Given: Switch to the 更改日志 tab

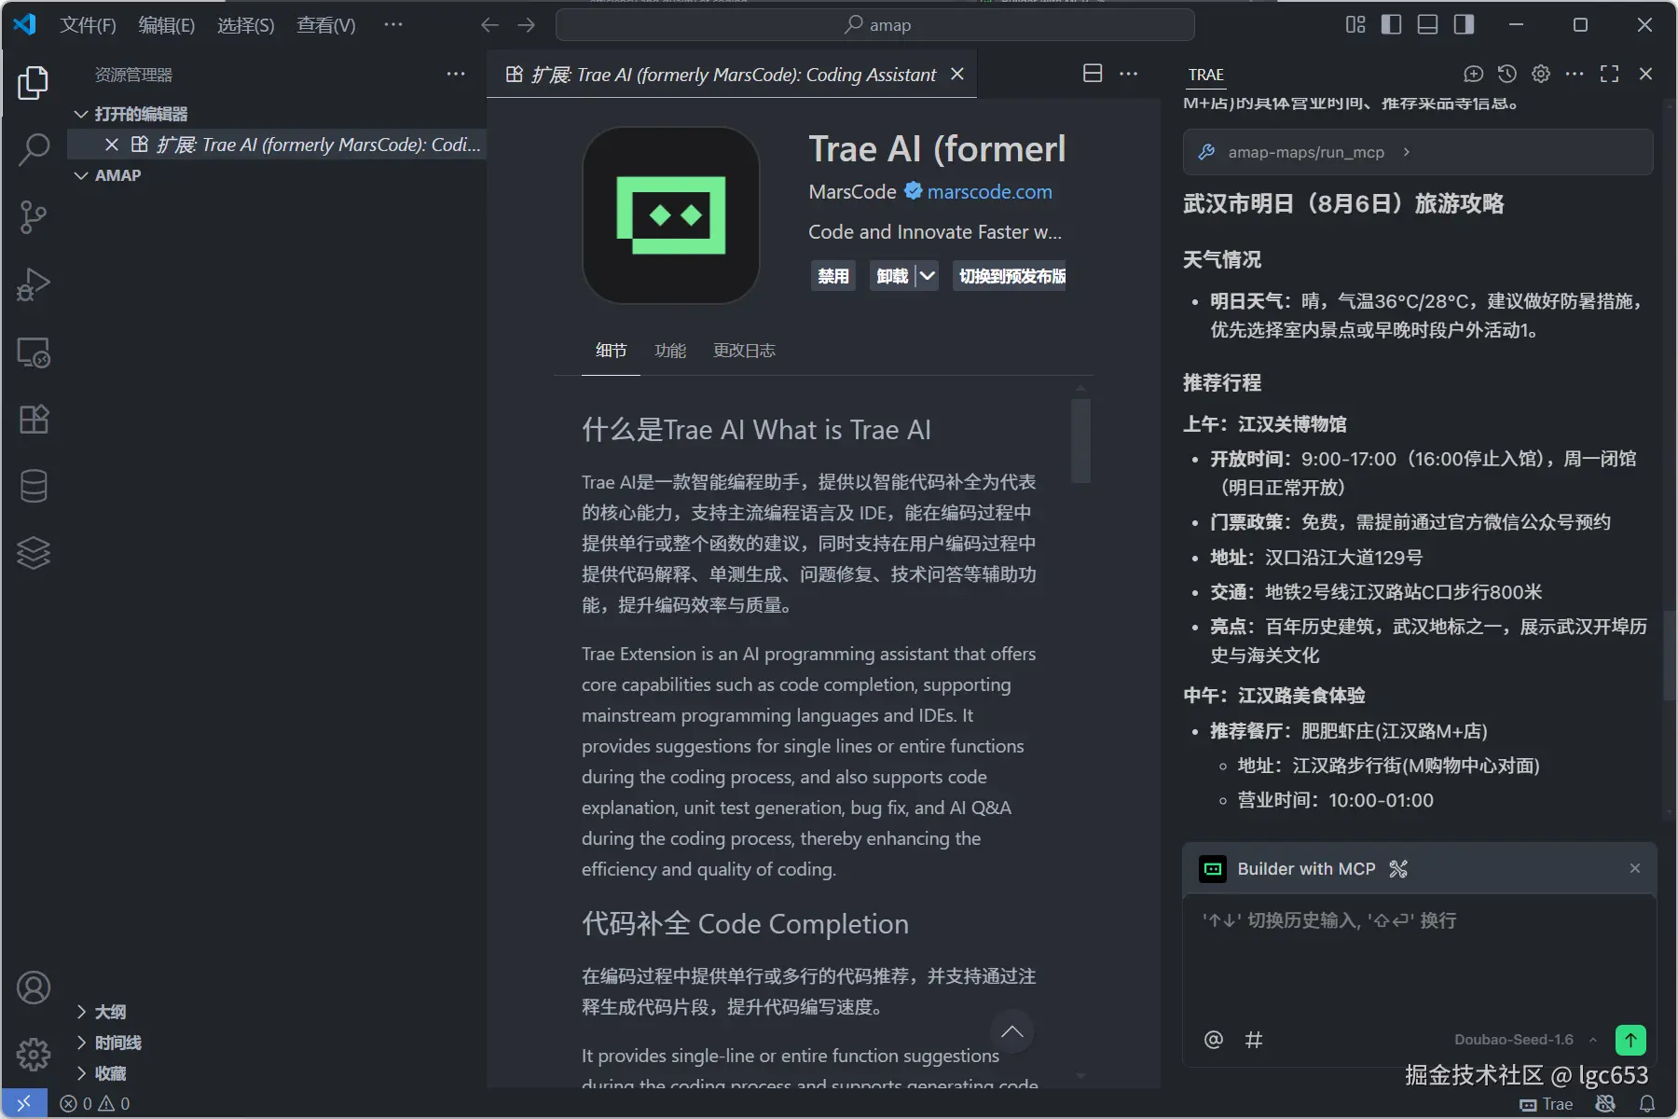Looking at the screenshot, I should click(x=744, y=351).
